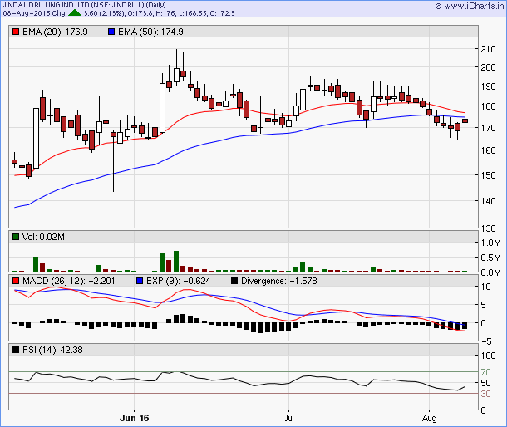The width and height of the screenshot is (507, 427).
Task: Click the 0.5M volume axis label
Action: (x=491, y=258)
